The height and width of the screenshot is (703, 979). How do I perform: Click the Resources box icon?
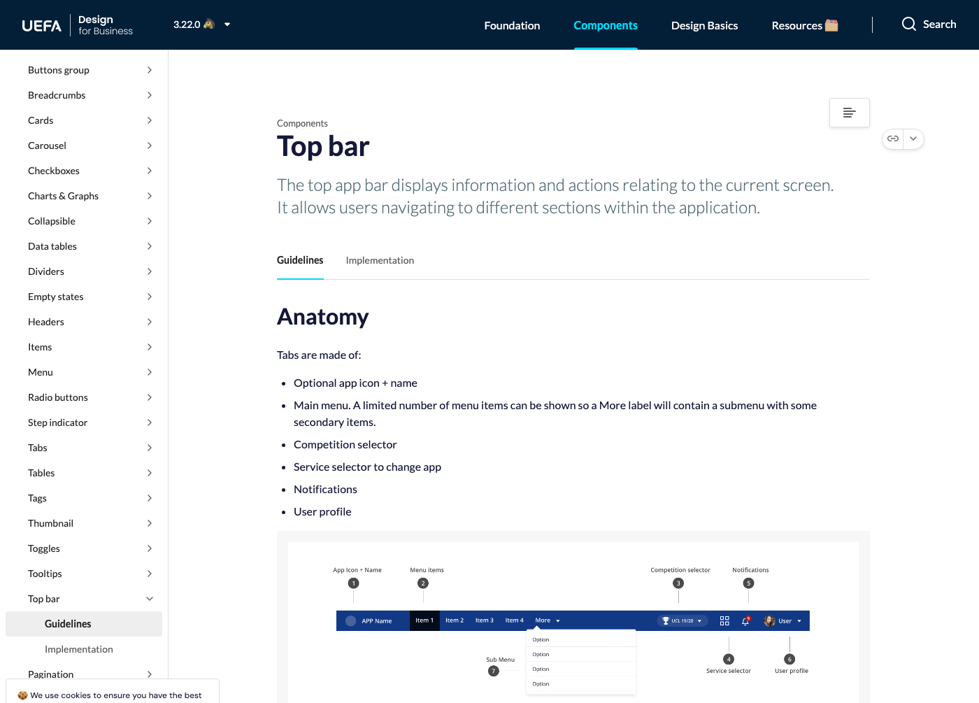click(x=831, y=25)
